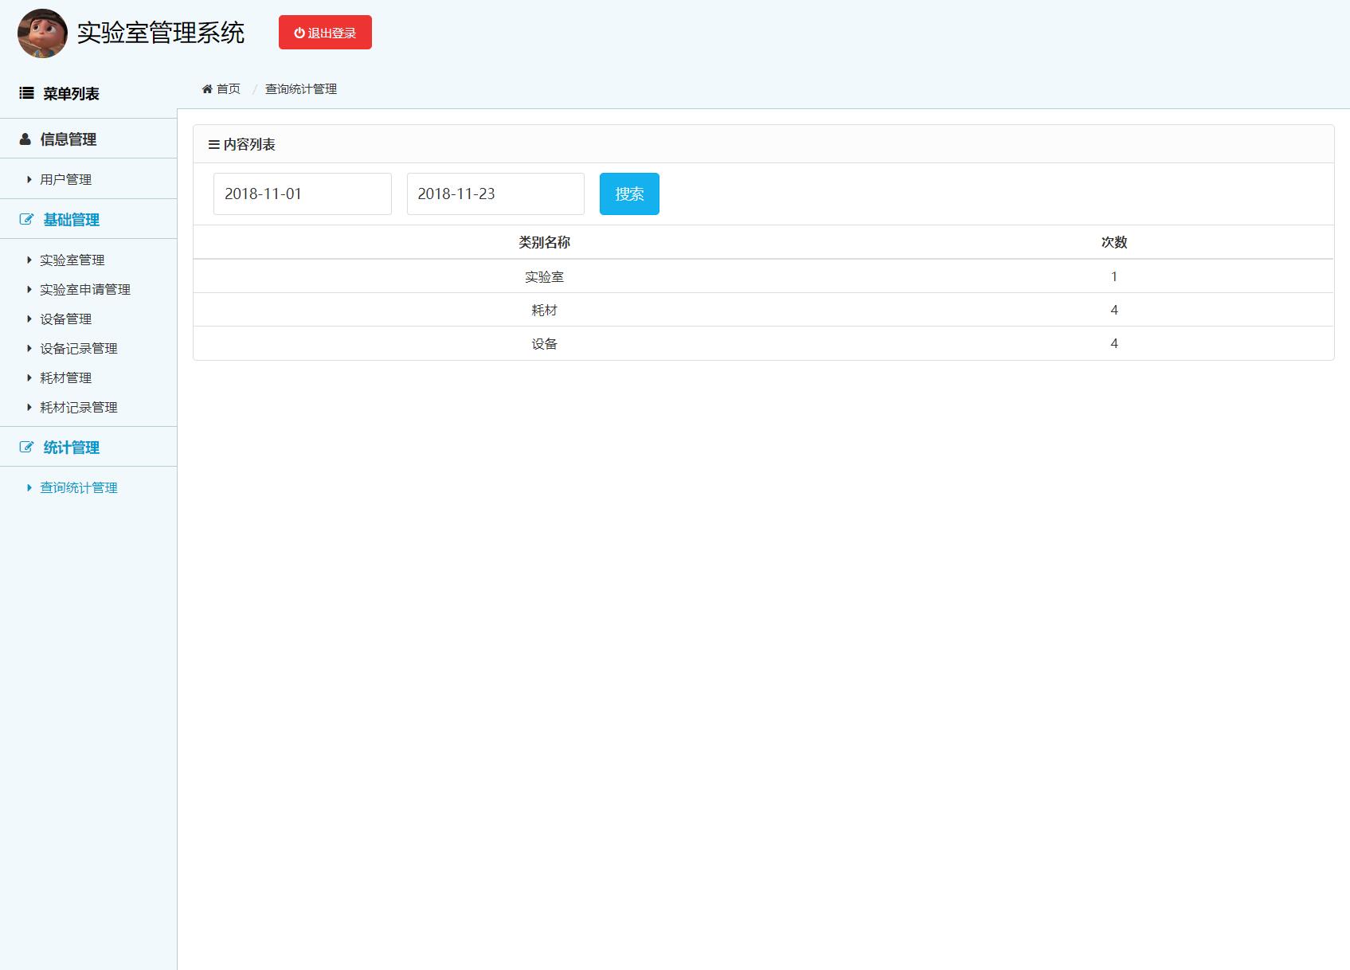Click the 退出登录 logout button
The image size is (1350, 970).
tap(325, 33)
